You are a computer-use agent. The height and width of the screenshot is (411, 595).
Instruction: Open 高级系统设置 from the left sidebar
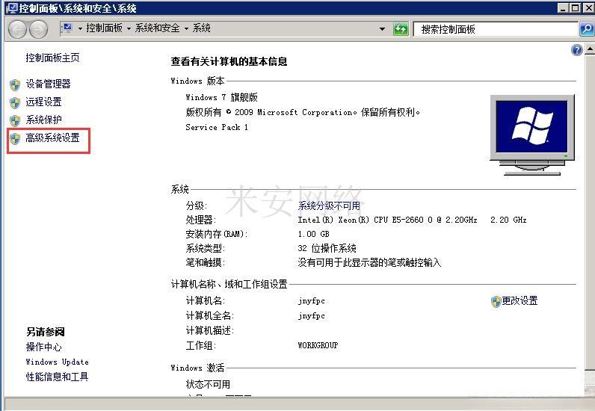(52, 138)
